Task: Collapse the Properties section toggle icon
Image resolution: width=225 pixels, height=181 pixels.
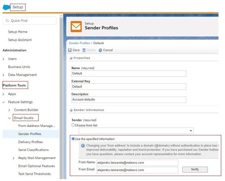Action: 71,58
